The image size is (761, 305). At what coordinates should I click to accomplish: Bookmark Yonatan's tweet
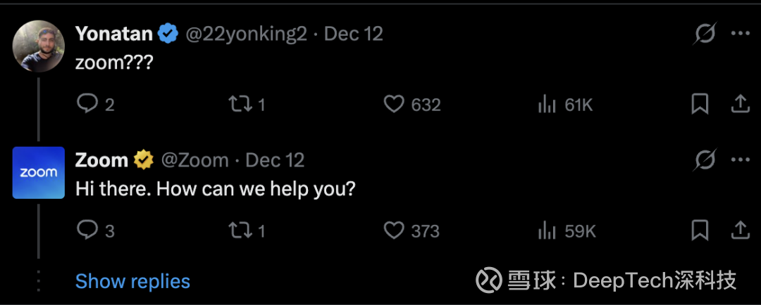click(x=700, y=105)
